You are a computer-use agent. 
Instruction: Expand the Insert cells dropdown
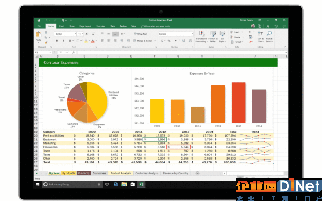(x=242, y=32)
